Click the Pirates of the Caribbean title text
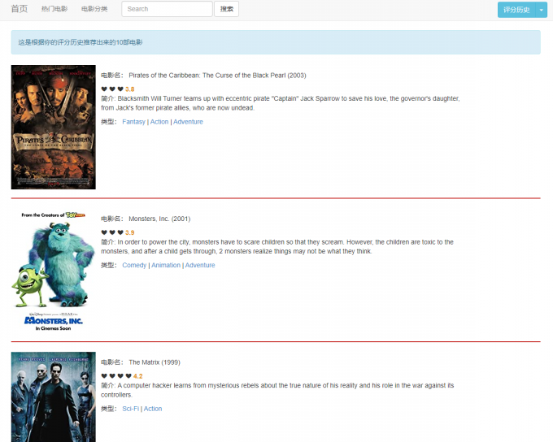553x442 pixels. pos(217,75)
